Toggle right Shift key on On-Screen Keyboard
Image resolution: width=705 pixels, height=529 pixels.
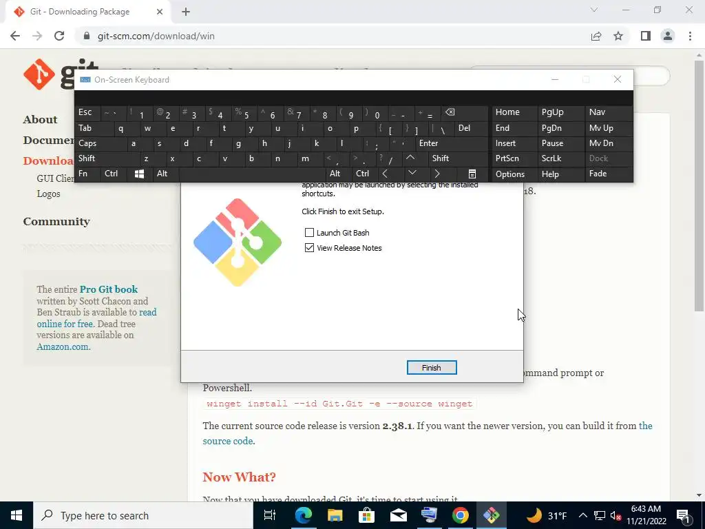[458, 158]
